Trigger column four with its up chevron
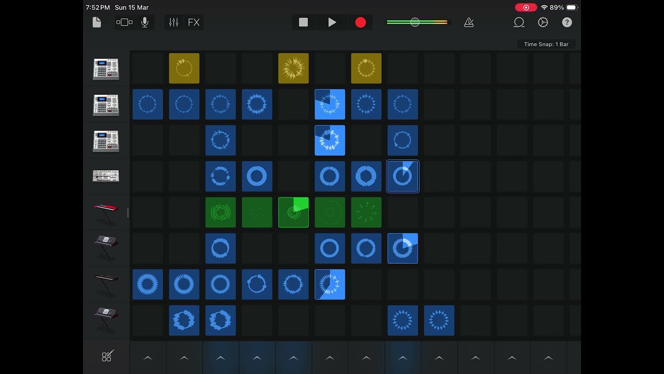Image resolution: width=664 pixels, height=374 pixels. coord(257,358)
